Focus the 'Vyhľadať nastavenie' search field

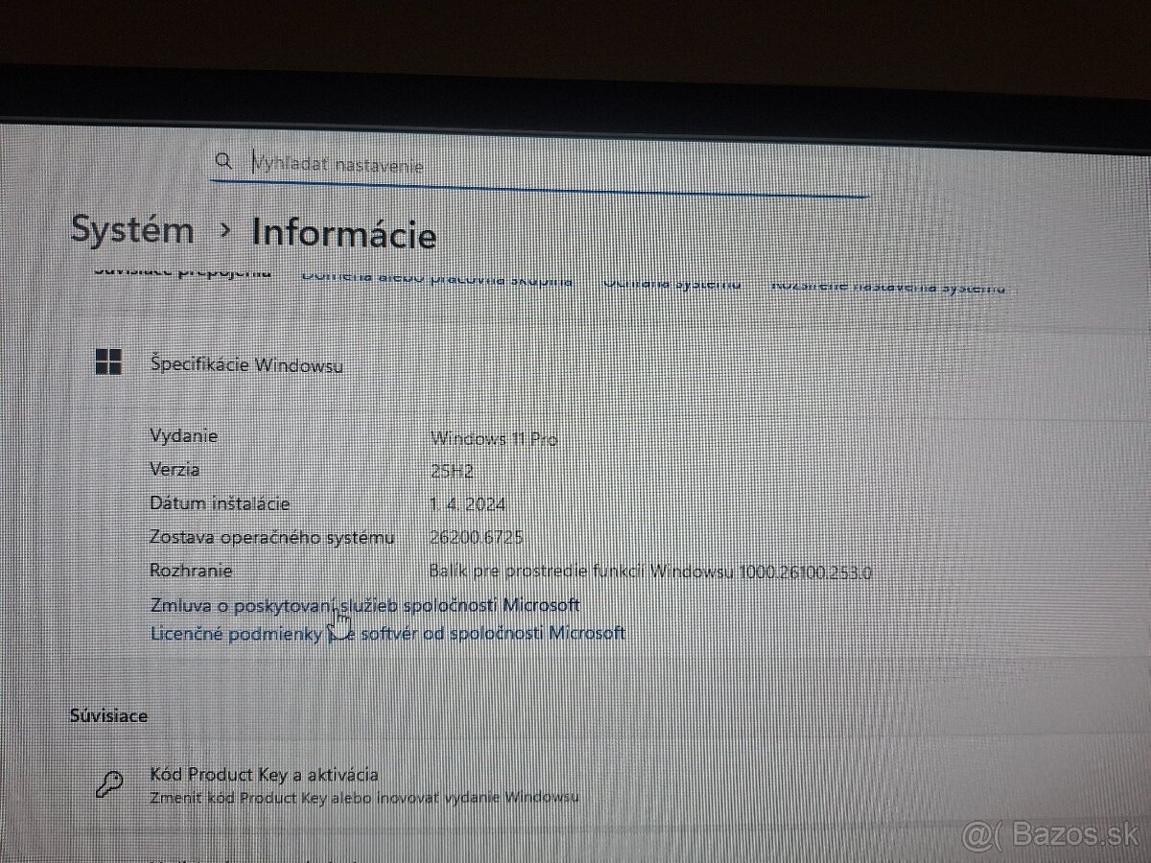(537, 165)
